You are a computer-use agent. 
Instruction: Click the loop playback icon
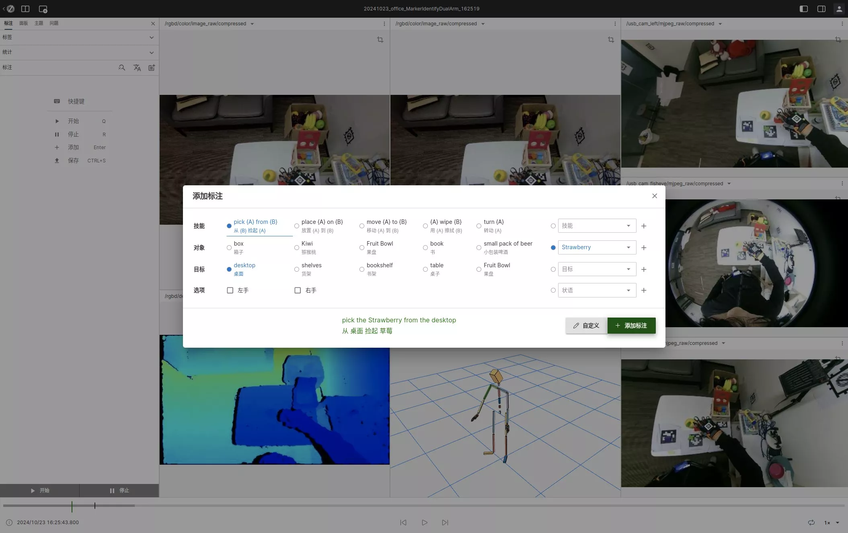[x=811, y=523]
